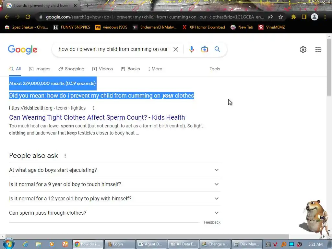This screenshot has width=332, height=249.
Task: Open the windows ISOS bookmark
Action: click(112, 27)
